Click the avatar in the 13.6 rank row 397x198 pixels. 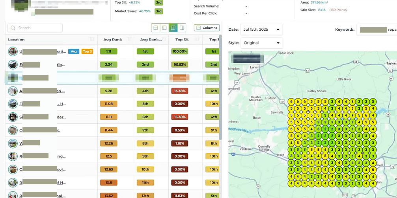pos(13,182)
